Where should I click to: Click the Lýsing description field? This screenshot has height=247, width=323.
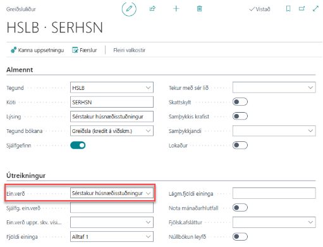click(112, 117)
